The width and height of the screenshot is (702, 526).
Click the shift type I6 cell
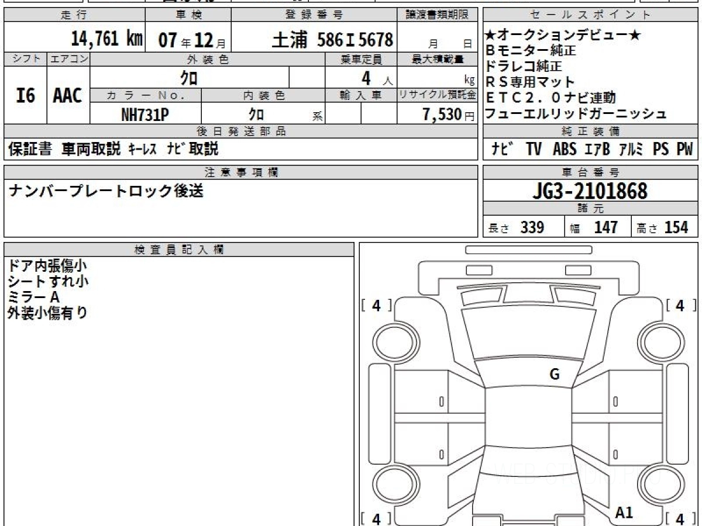[x=25, y=95]
